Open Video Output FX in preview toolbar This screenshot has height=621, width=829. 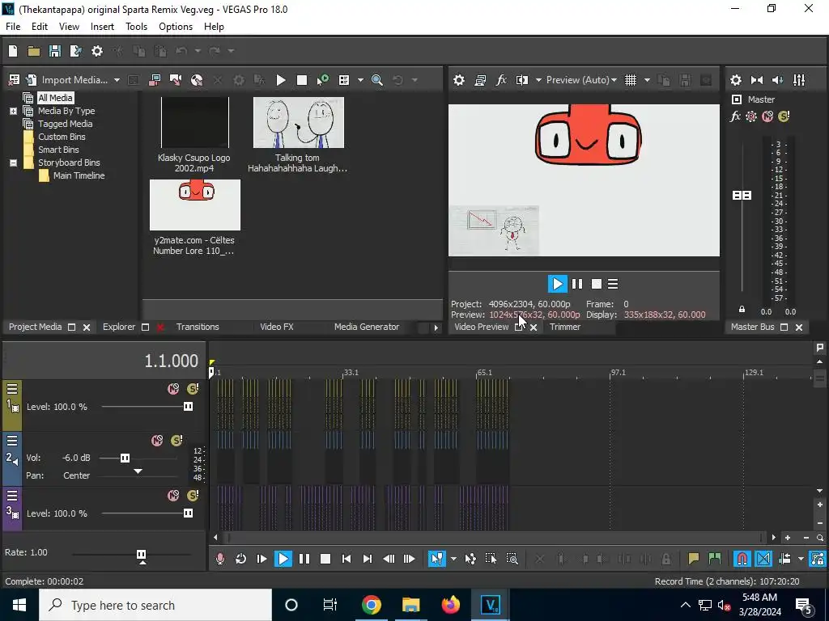click(501, 80)
